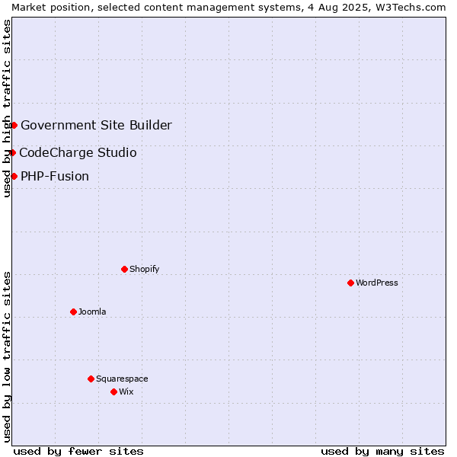Click the CodeCharge Studio data point
This screenshot has height=457, width=457.
[x=12, y=152]
